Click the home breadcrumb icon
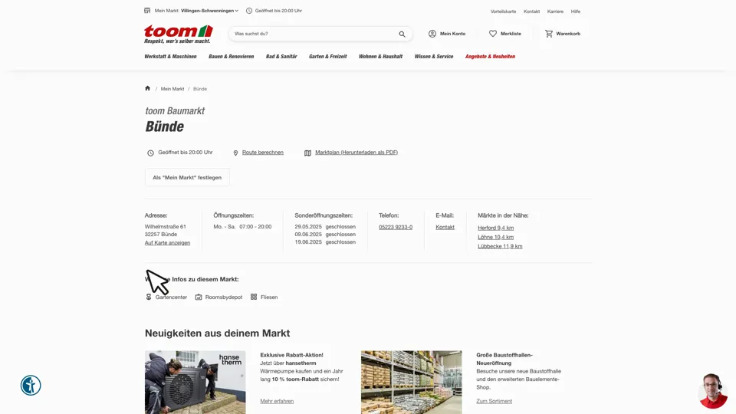Screen dimensions: 736x414 pyautogui.click(x=147, y=88)
